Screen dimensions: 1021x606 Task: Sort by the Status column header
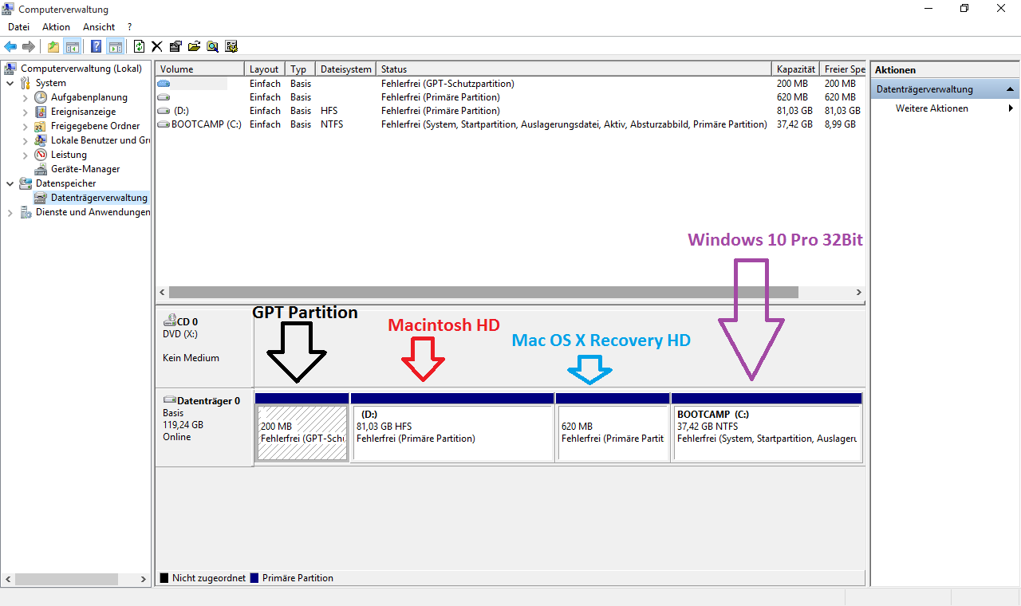coord(574,69)
